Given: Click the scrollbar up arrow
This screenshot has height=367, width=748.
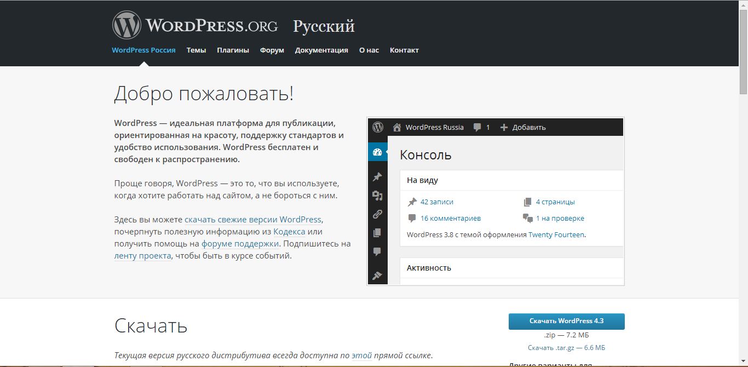Looking at the screenshot, I should [x=744, y=4].
